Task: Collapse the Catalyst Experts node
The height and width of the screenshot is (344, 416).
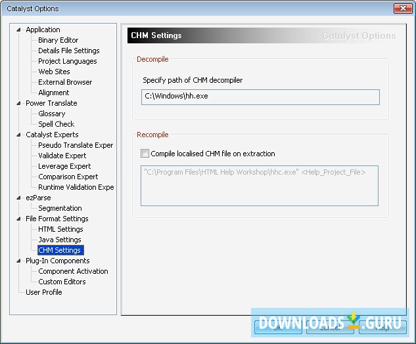Action: (18, 135)
